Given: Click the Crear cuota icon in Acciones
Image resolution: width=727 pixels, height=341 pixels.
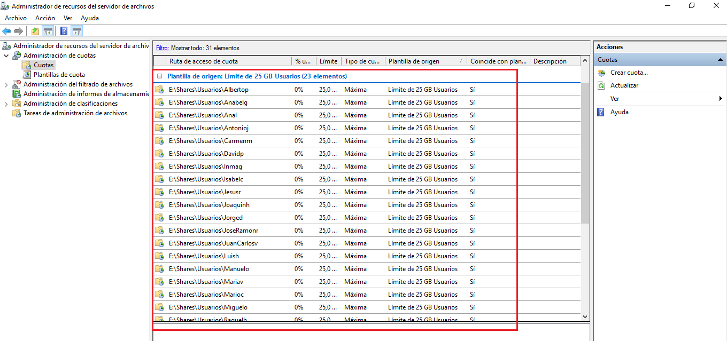Looking at the screenshot, I should [601, 73].
